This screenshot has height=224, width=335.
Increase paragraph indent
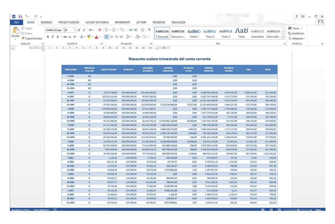pyautogui.click(x=136, y=30)
